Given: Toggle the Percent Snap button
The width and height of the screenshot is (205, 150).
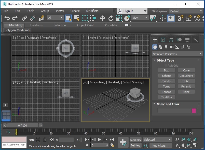Looking at the screenshot, I should point(197,18).
